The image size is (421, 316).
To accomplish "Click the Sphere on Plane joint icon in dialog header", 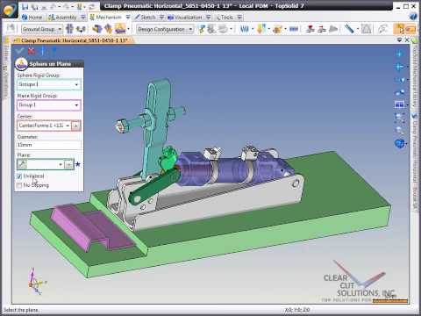I will click(x=21, y=64).
